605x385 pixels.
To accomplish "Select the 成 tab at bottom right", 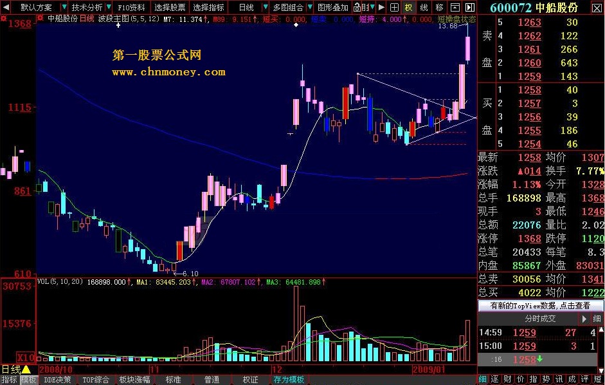I will coord(572,379).
